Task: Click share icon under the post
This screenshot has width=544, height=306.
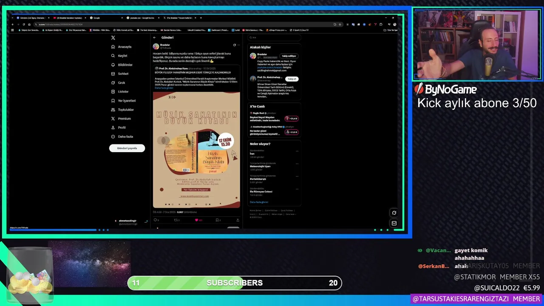Action: pos(238,220)
